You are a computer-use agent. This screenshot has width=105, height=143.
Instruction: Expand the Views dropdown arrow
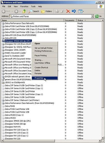tap(83, 11)
